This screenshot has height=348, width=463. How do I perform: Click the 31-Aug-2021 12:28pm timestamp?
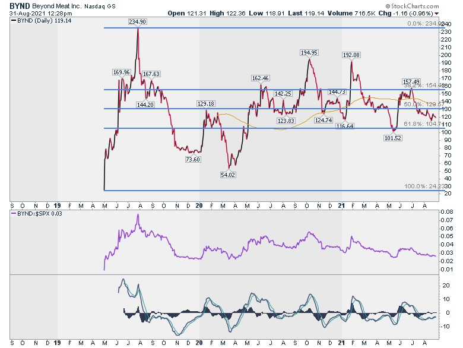(x=40, y=13)
